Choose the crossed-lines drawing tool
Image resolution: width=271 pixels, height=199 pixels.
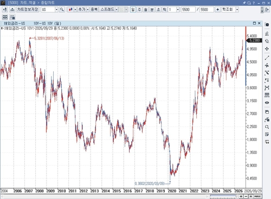(x=267, y=73)
